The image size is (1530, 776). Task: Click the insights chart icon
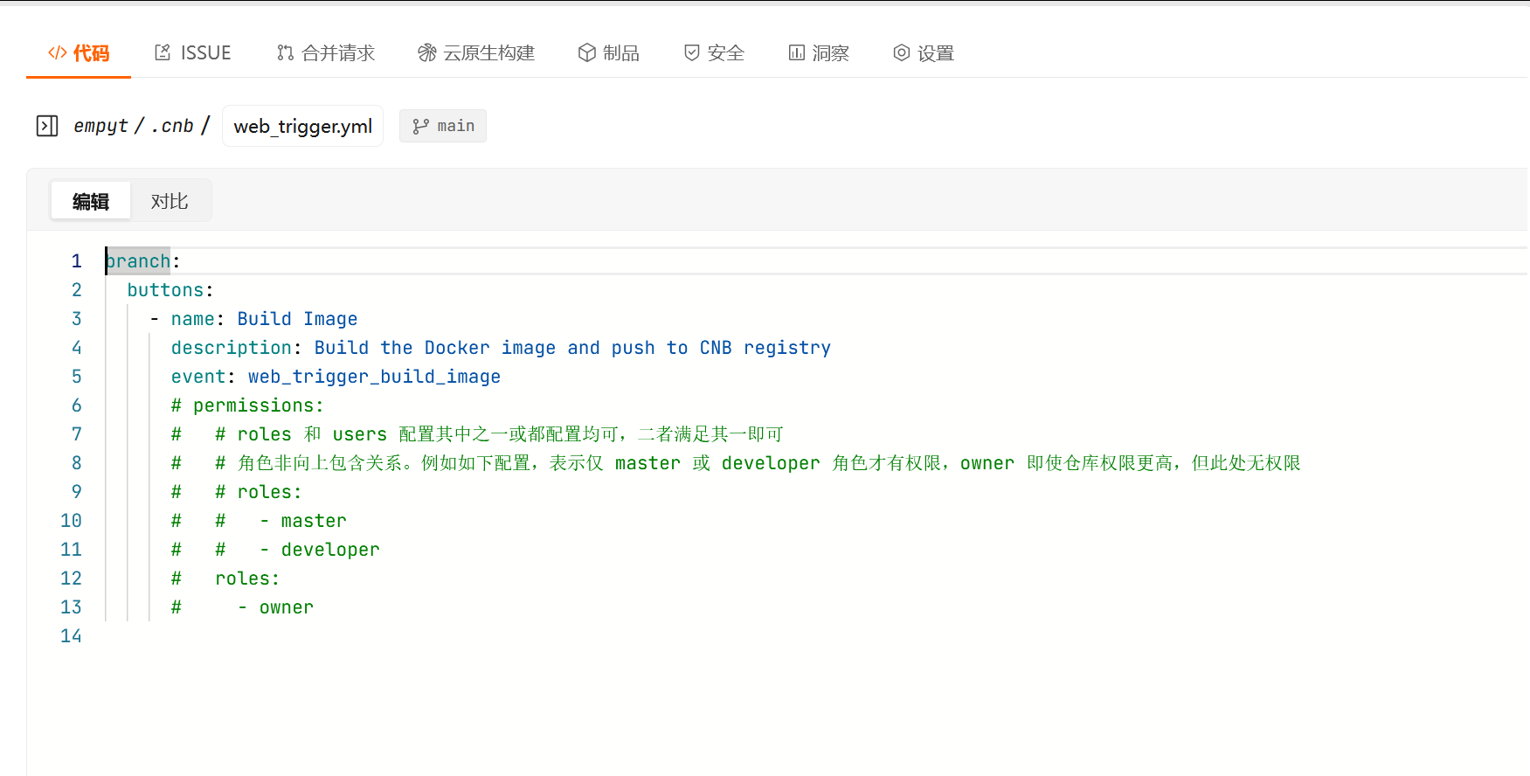point(797,52)
